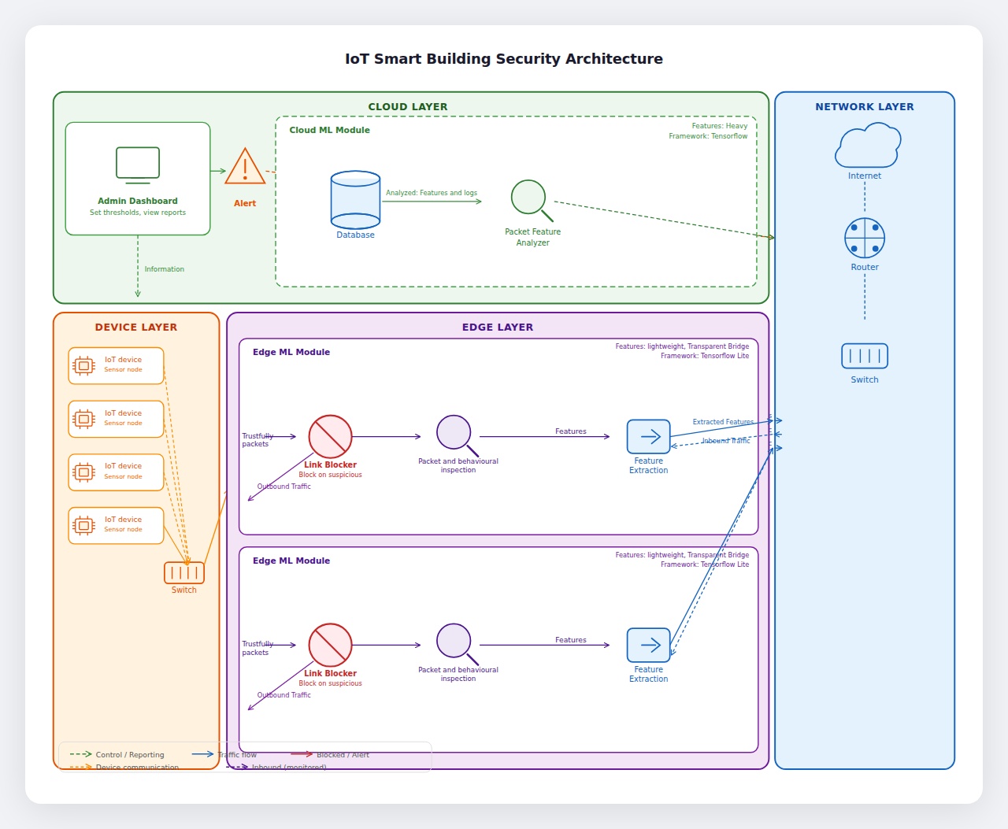The image size is (1008, 829).
Task: Select the 'Cloud ML Module' label
Action: point(329,131)
